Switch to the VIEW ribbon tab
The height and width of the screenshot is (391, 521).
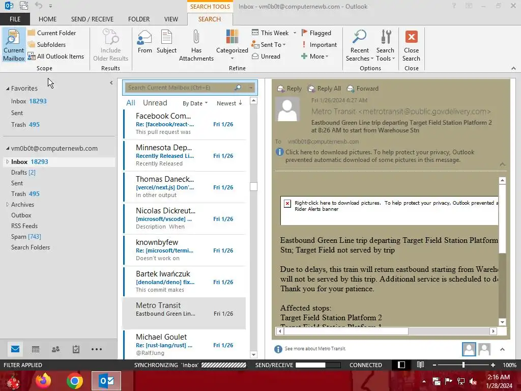(x=171, y=19)
